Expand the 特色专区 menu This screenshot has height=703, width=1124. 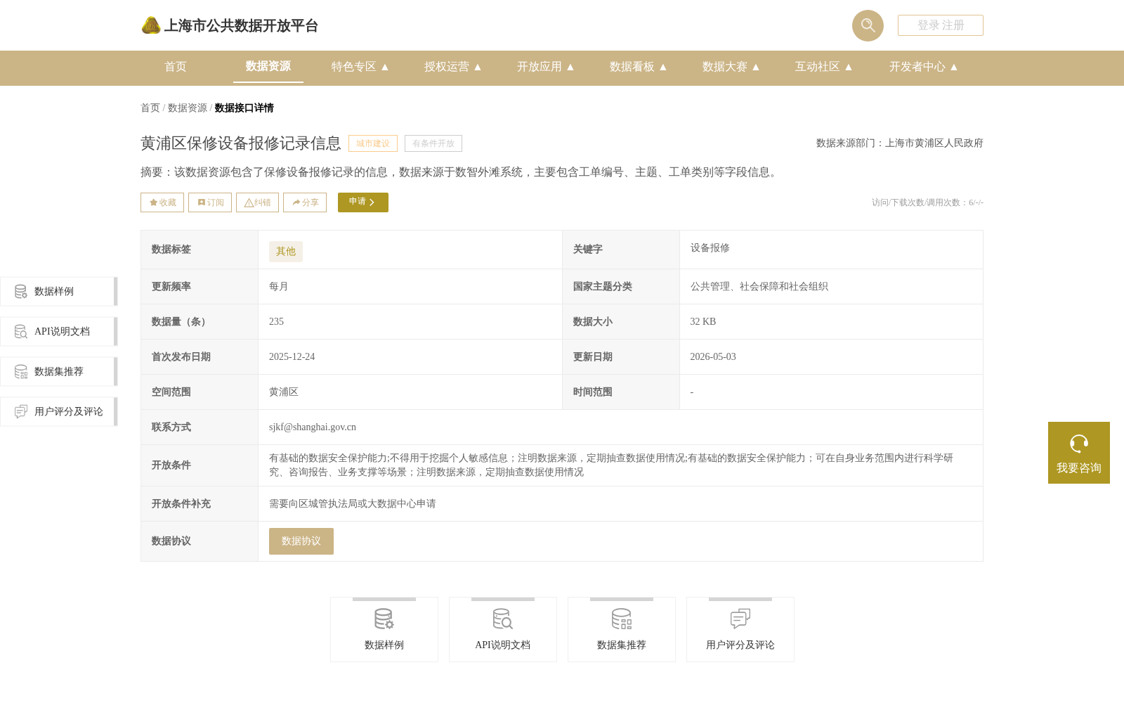(x=360, y=67)
